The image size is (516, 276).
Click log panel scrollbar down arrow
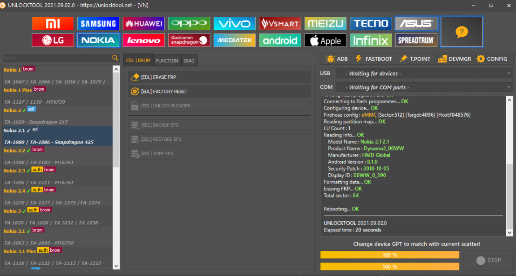pos(509,233)
